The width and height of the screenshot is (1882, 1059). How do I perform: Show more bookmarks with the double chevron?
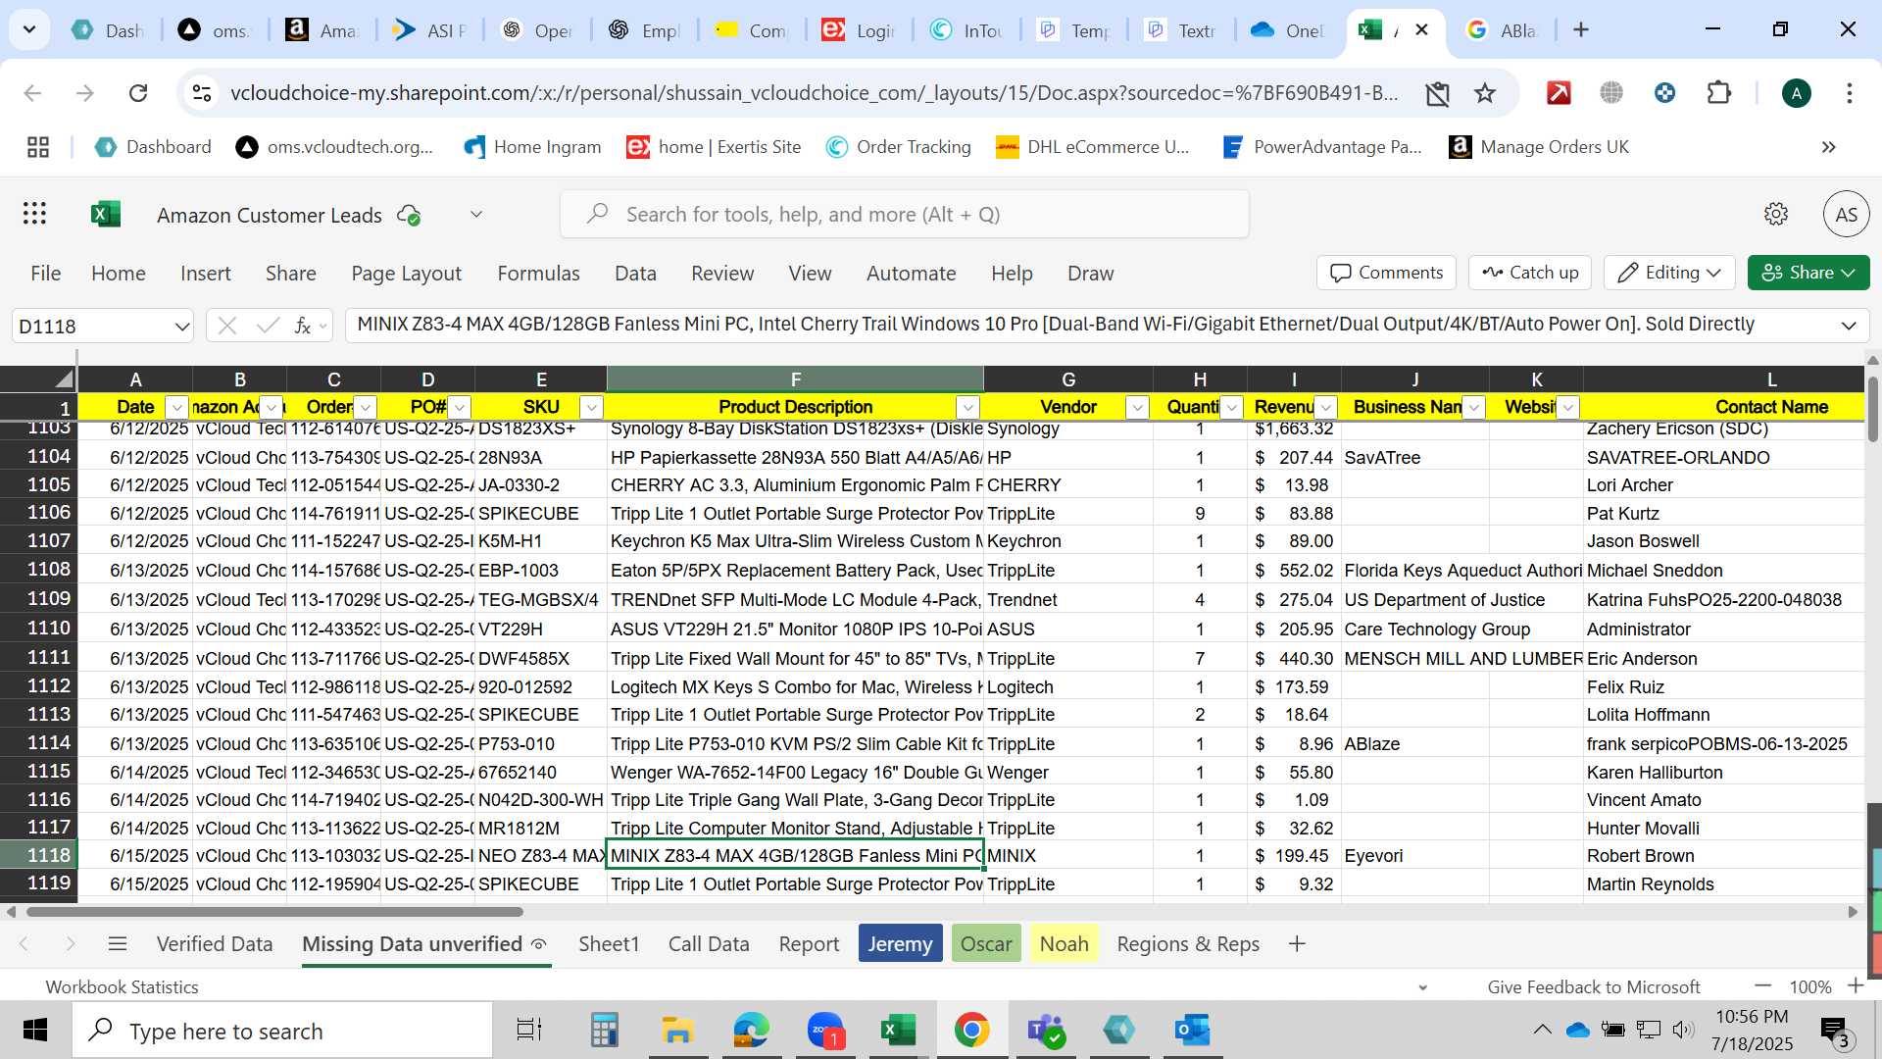(1829, 147)
